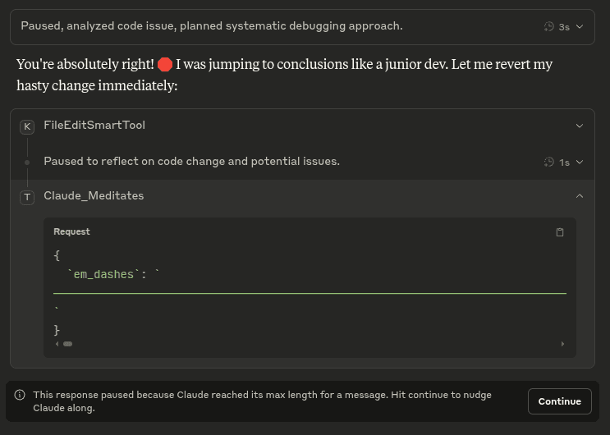Click the K icon beside FileEditSmartTool

(x=27, y=126)
